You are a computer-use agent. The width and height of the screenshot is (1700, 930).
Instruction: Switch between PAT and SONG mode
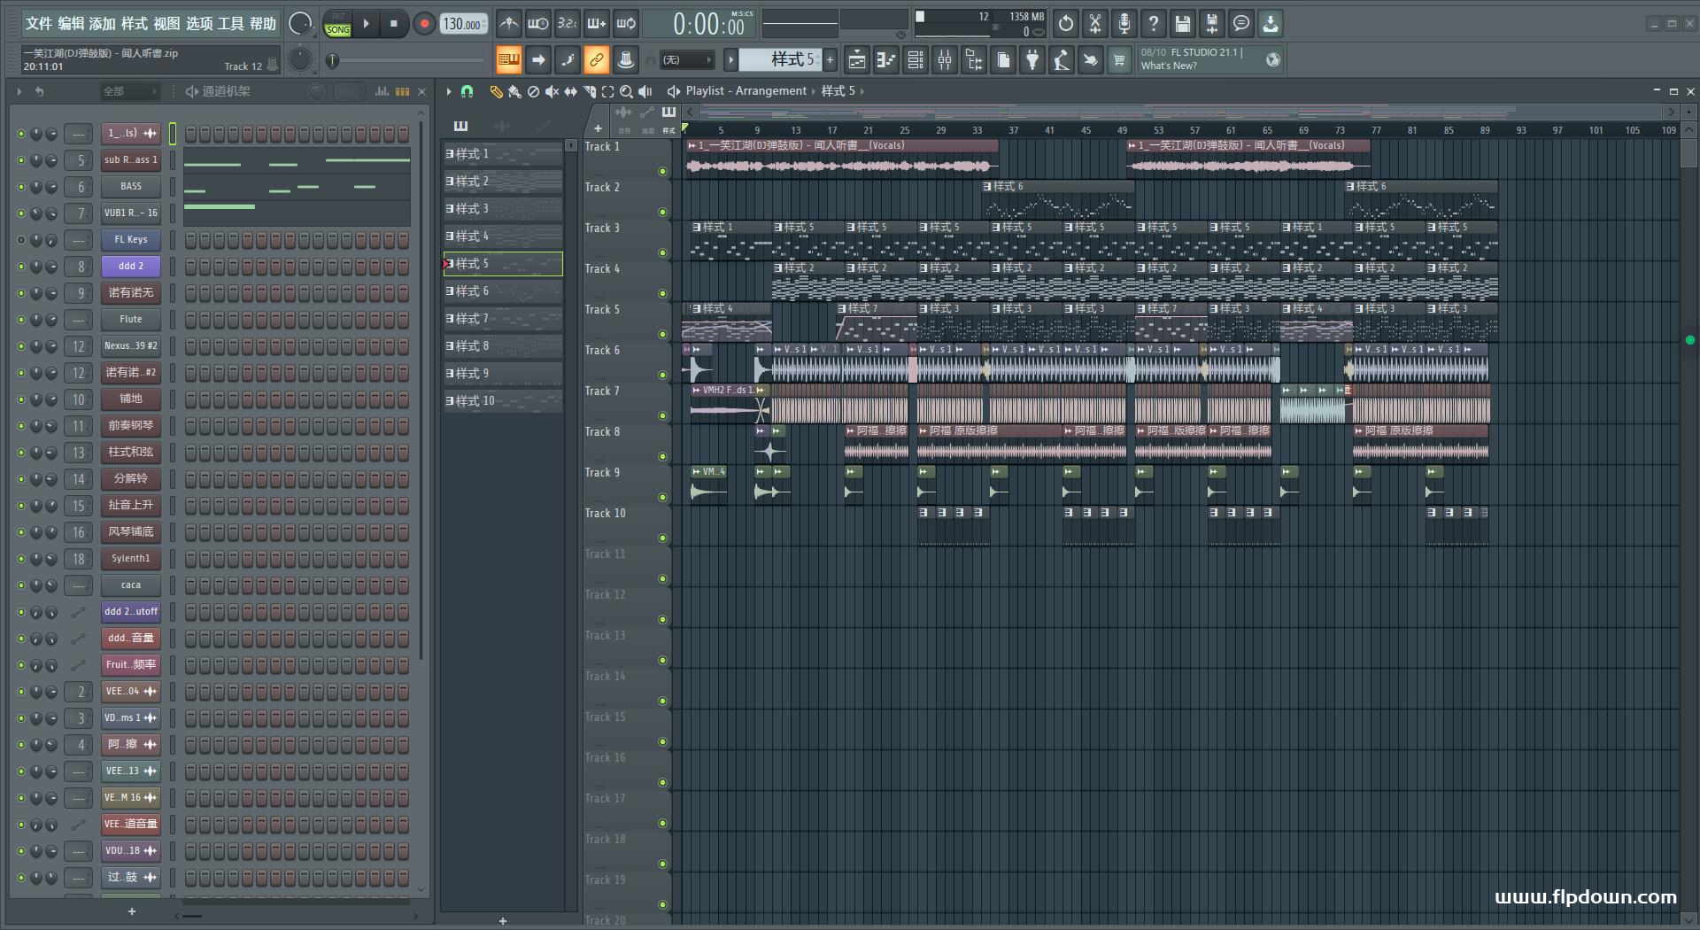point(337,24)
